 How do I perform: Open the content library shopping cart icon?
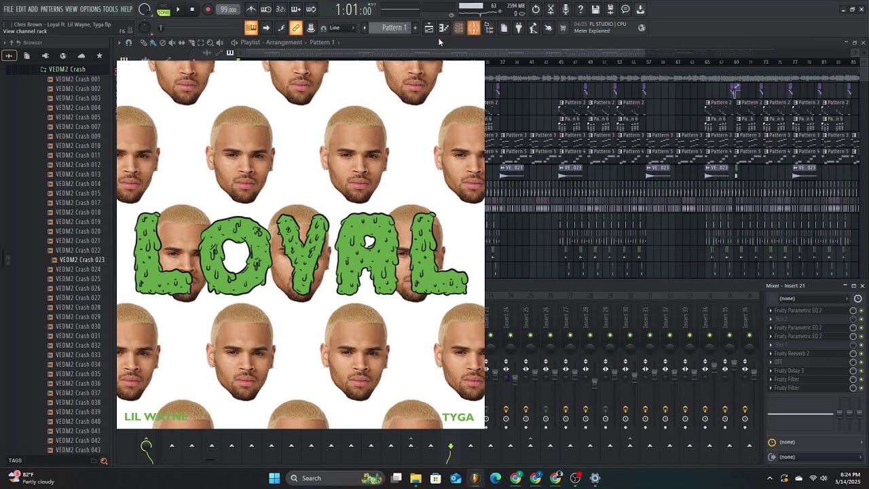(x=563, y=28)
